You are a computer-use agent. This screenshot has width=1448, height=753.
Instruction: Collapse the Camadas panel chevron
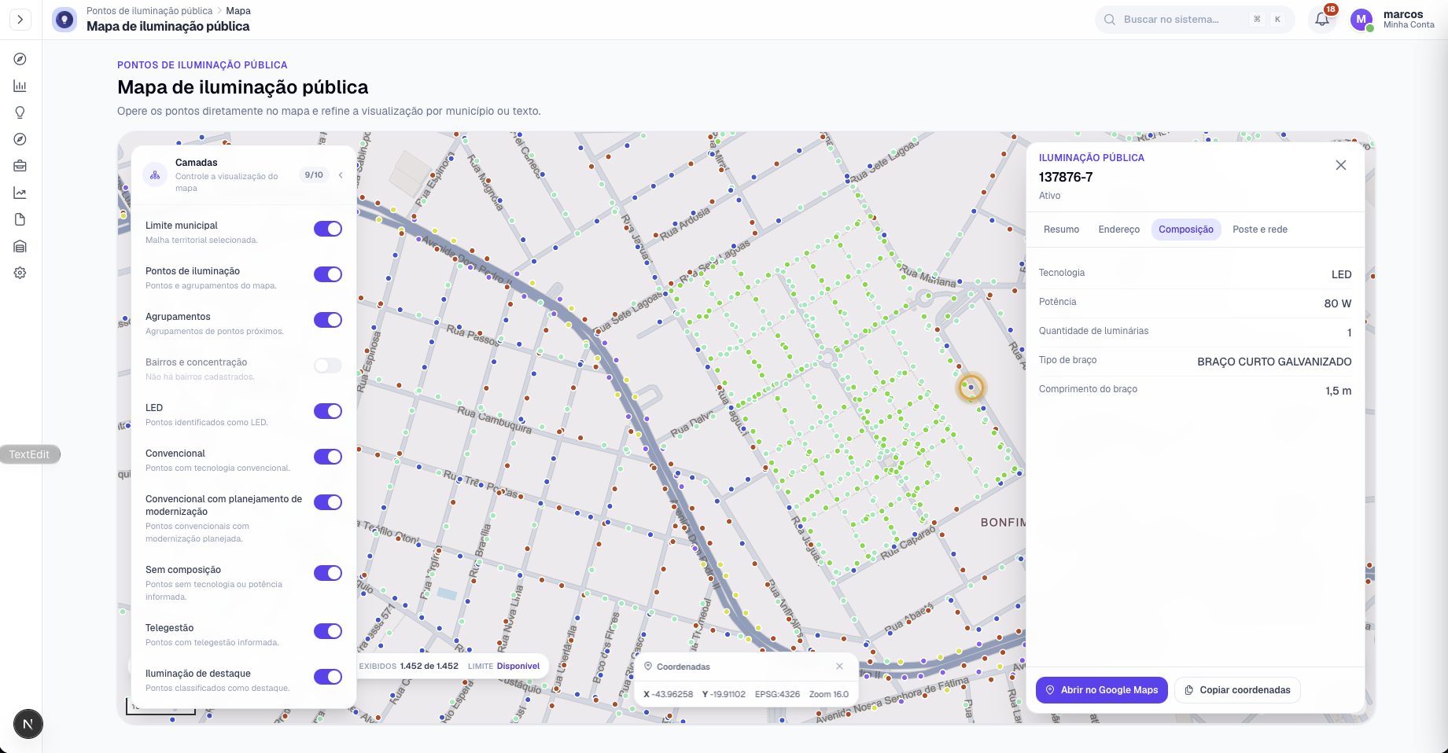(x=341, y=175)
